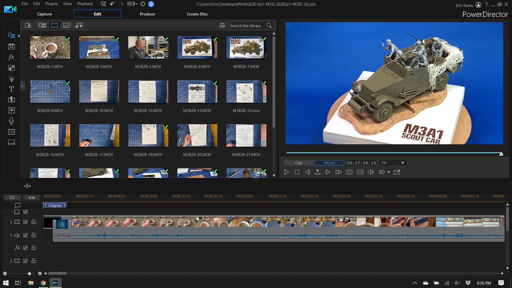Toggle the fx effect track checkbox
The width and height of the screenshot is (512, 288).
pos(25,248)
